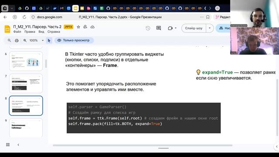Open the three-dots page options menu
Image resolution: width=279 pixels, height=157 pixels.
click(201, 17)
